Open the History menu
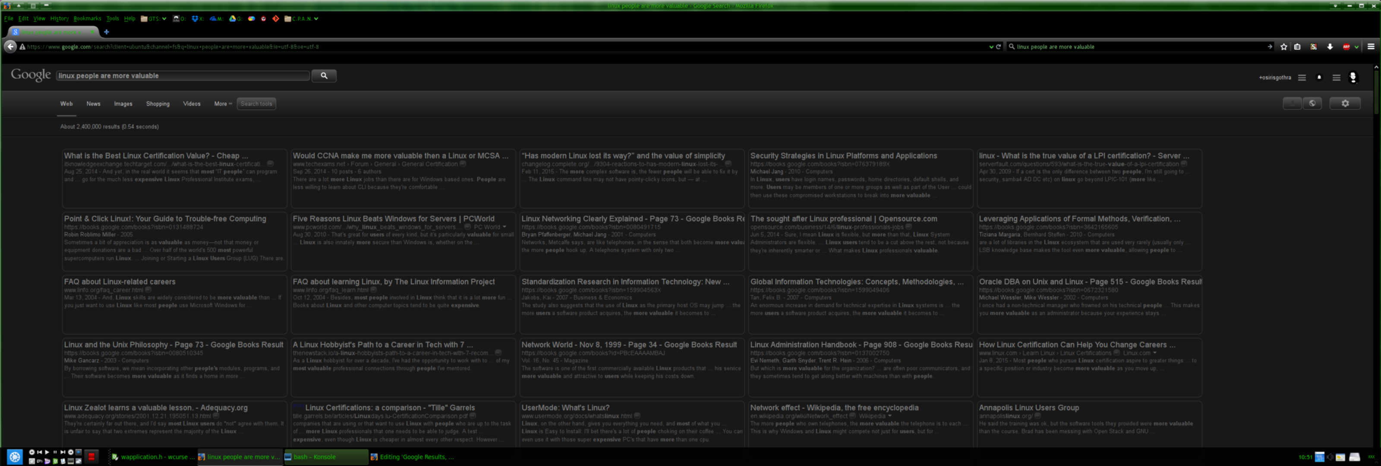Viewport: 1381px width, 466px height. pyautogui.click(x=60, y=18)
